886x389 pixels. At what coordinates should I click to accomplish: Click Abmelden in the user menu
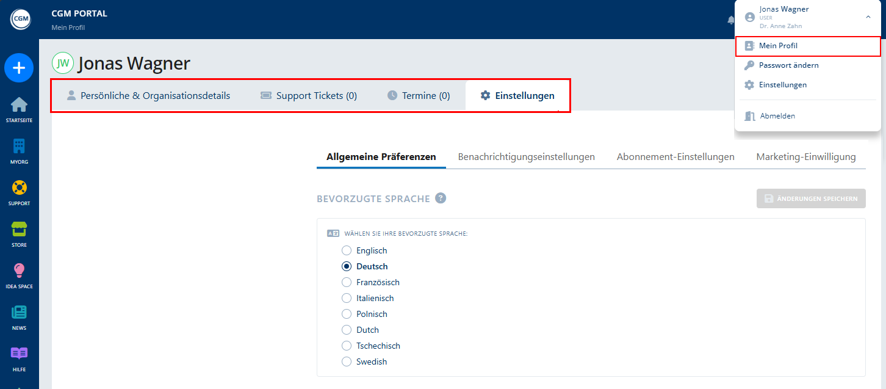[777, 115]
